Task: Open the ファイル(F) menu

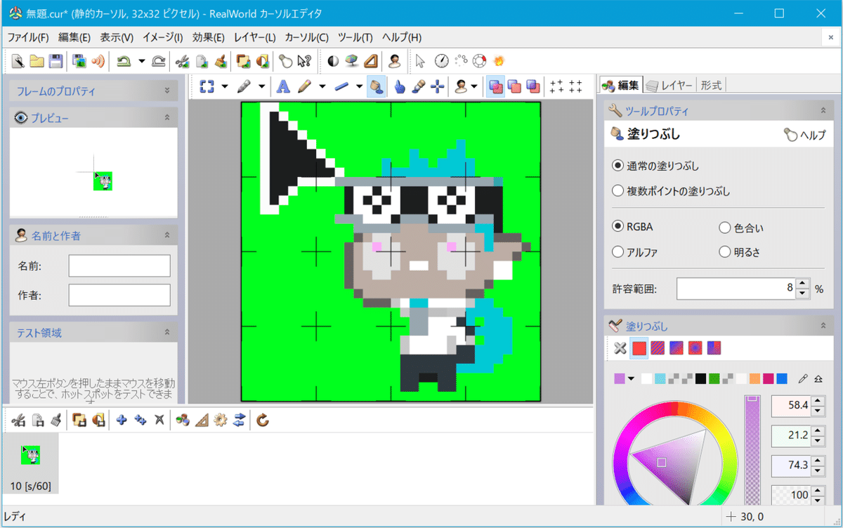Action: (28, 37)
